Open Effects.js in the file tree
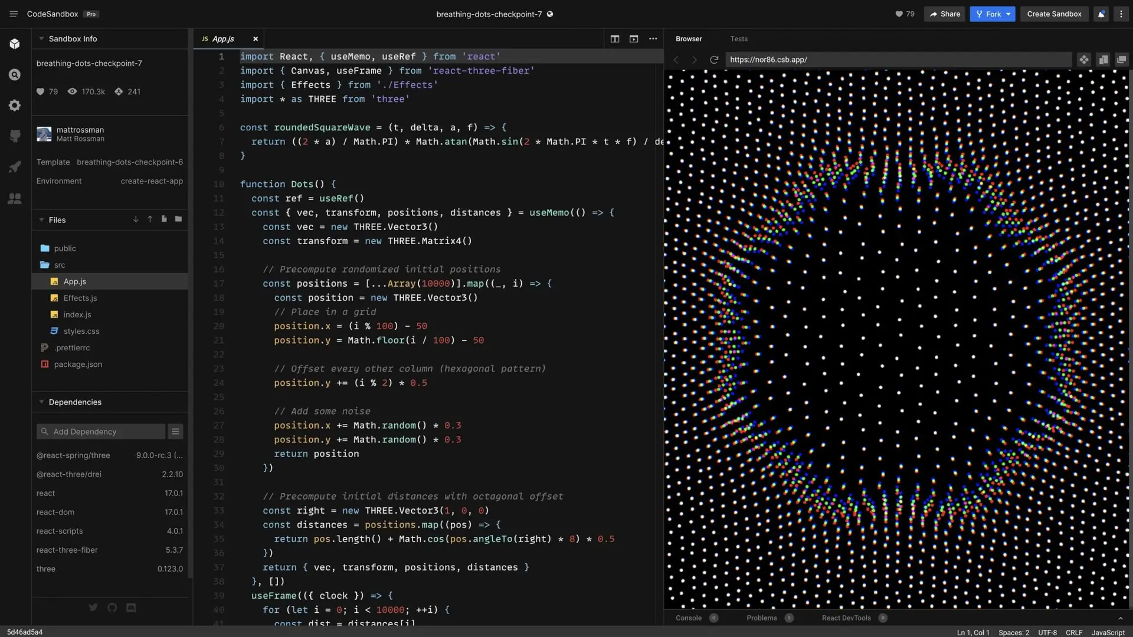This screenshot has height=637, width=1133. coord(80,298)
